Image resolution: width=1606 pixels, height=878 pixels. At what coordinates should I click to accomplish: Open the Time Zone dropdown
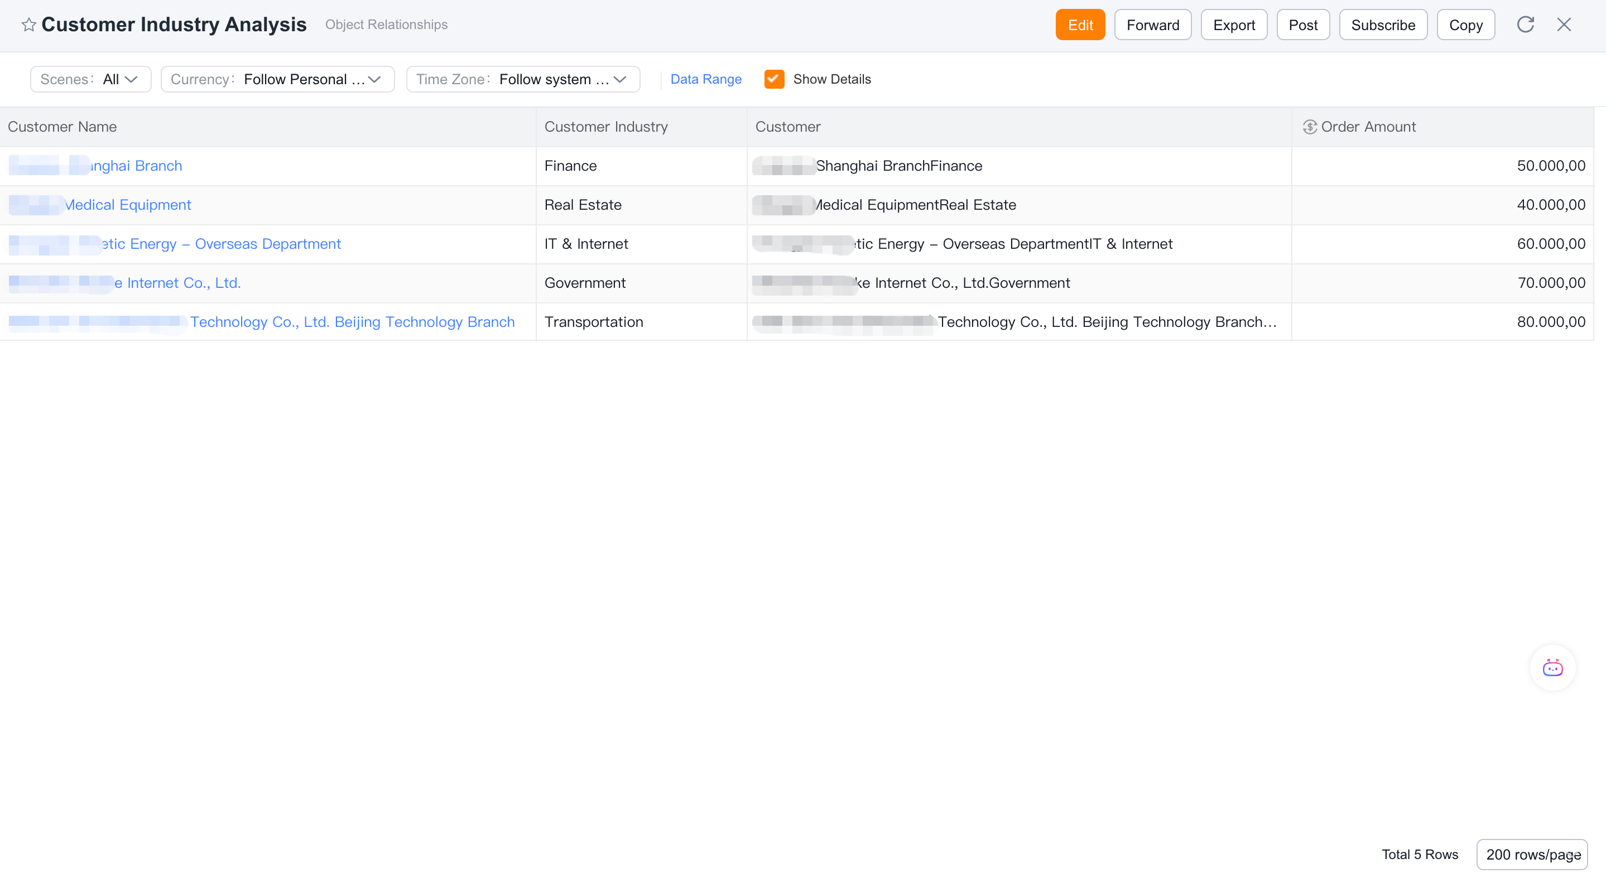(x=523, y=79)
